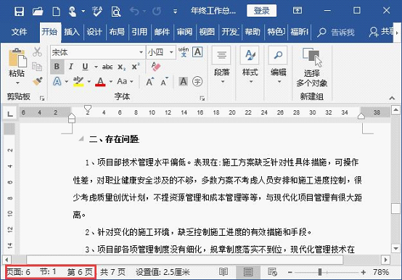Click the vertical scrollbar thumb
The height and width of the screenshot is (280, 402).
click(395, 208)
